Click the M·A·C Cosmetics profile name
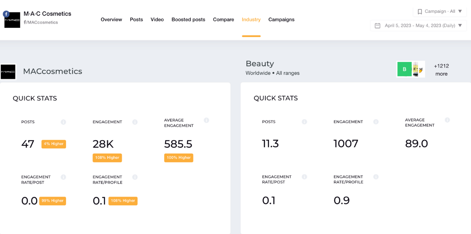 point(47,14)
